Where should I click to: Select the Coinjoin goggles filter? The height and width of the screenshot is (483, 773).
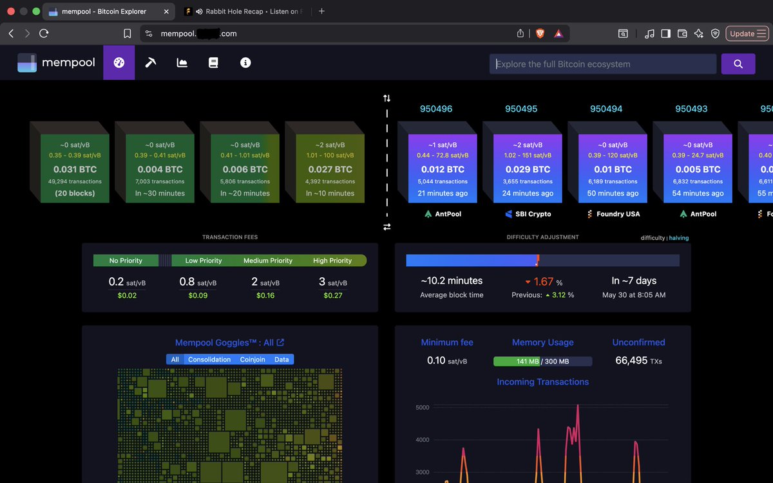coord(253,360)
